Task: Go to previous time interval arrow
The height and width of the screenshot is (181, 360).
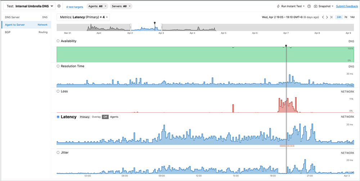Action: tap(323, 17)
